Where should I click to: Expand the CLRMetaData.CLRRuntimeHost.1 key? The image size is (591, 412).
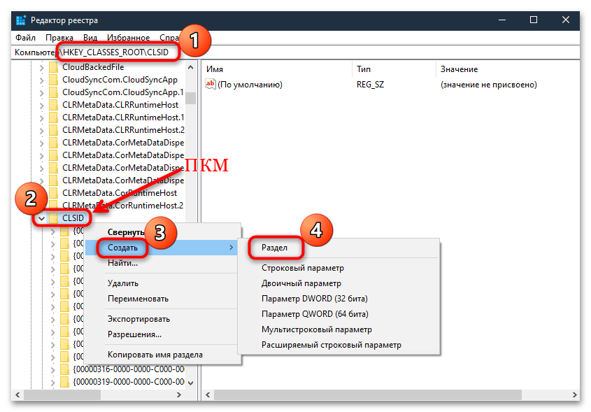click(41, 118)
